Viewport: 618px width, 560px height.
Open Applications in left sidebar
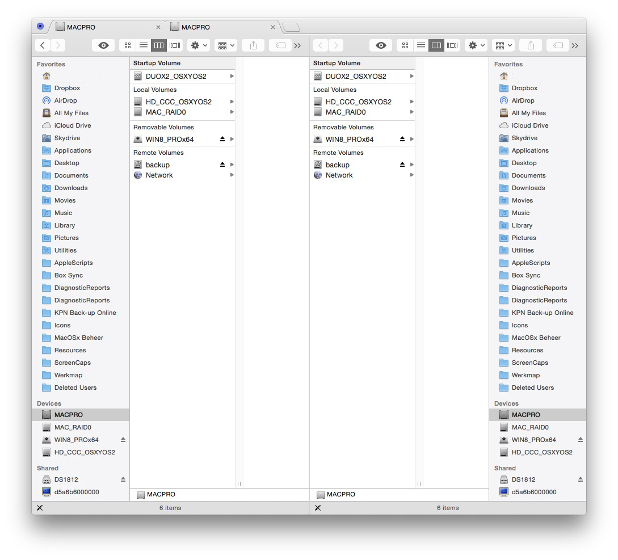pos(81,150)
